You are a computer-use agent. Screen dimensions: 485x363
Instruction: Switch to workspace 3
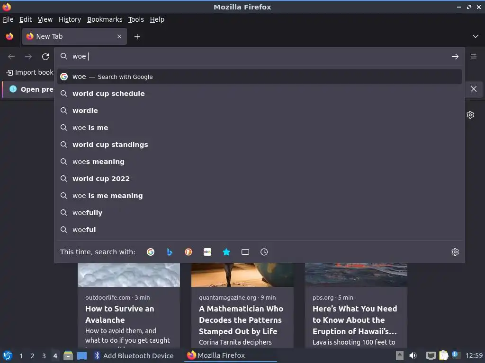tap(44, 356)
